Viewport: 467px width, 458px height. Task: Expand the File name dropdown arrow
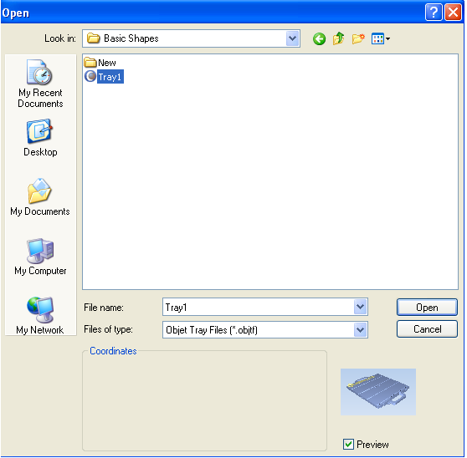(x=360, y=307)
